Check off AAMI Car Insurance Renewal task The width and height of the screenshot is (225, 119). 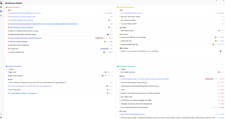(8, 42)
